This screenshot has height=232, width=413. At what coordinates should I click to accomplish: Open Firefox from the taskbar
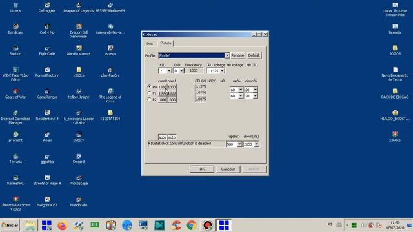[x=63, y=226]
